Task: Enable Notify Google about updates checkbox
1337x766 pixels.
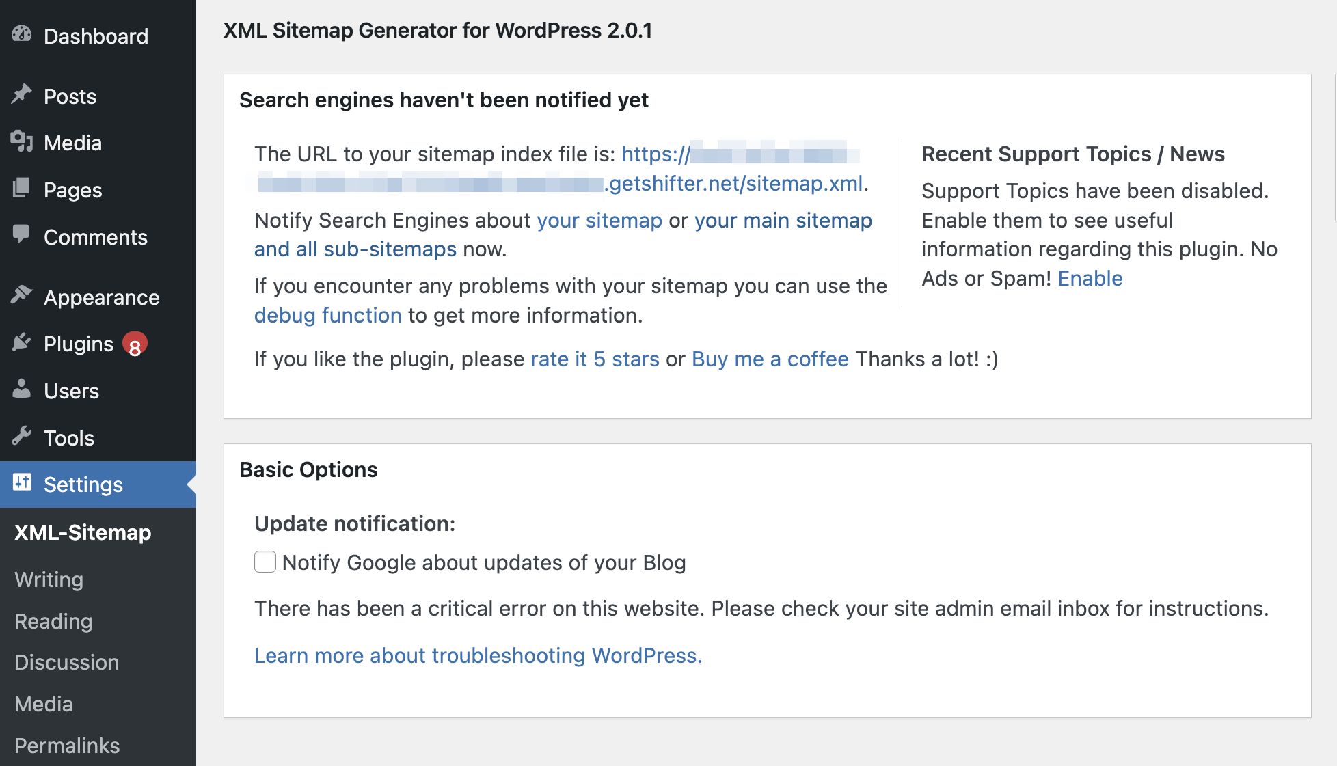Action: [265, 562]
